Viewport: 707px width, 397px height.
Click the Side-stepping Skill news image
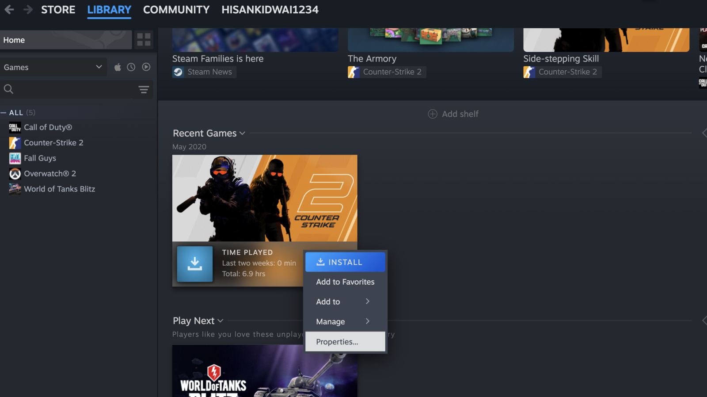pos(606,40)
